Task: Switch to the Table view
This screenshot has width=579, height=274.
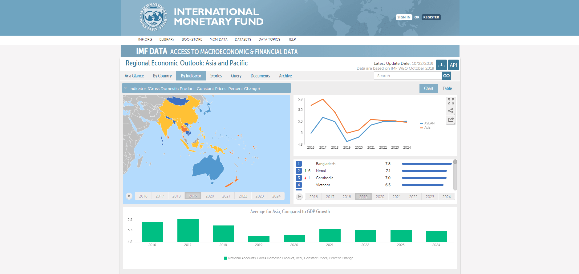Action: click(447, 88)
